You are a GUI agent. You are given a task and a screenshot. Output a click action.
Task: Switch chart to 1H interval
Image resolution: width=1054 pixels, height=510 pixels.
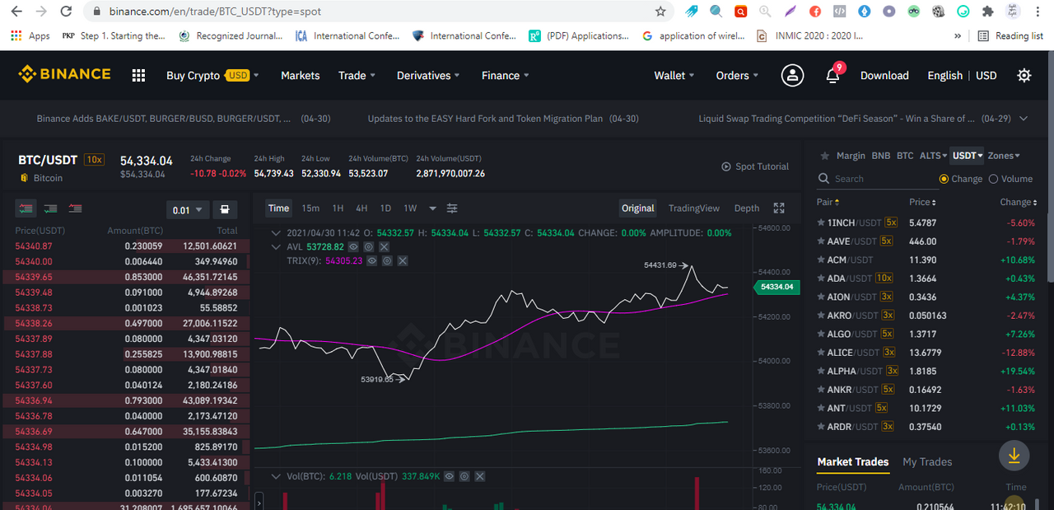pyautogui.click(x=338, y=208)
